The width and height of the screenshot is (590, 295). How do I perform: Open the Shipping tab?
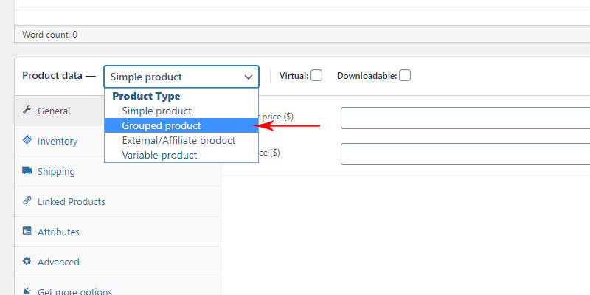pyautogui.click(x=117, y=171)
